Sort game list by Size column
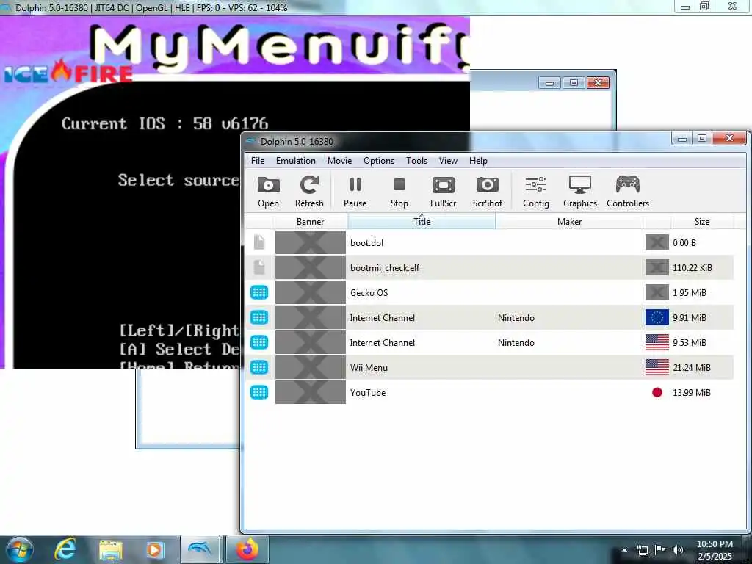The width and height of the screenshot is (752, 564). click(701, 222)
